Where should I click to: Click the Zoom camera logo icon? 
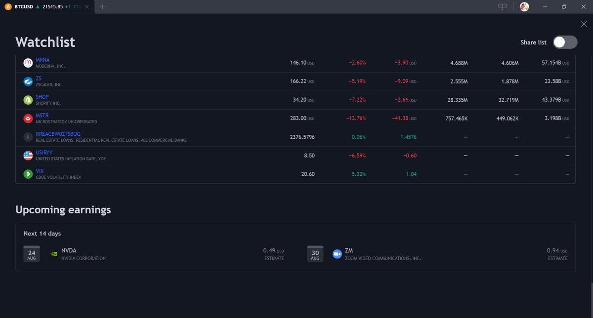338,254
